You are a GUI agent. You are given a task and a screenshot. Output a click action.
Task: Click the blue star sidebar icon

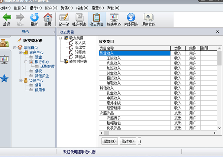pyautogui.click(x=4, y=78)
